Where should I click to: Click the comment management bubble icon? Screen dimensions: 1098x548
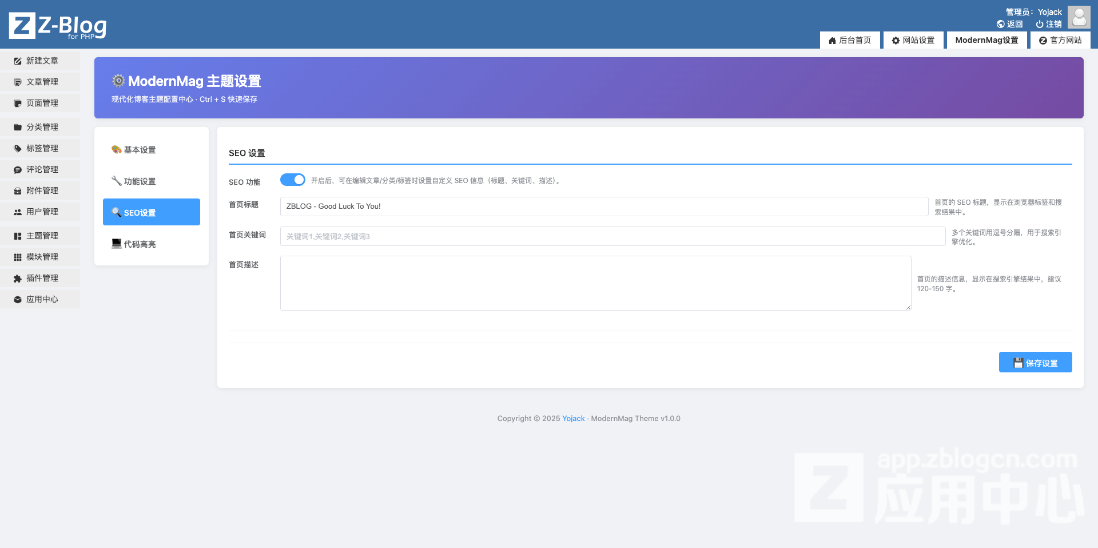[x=18, y=170]
